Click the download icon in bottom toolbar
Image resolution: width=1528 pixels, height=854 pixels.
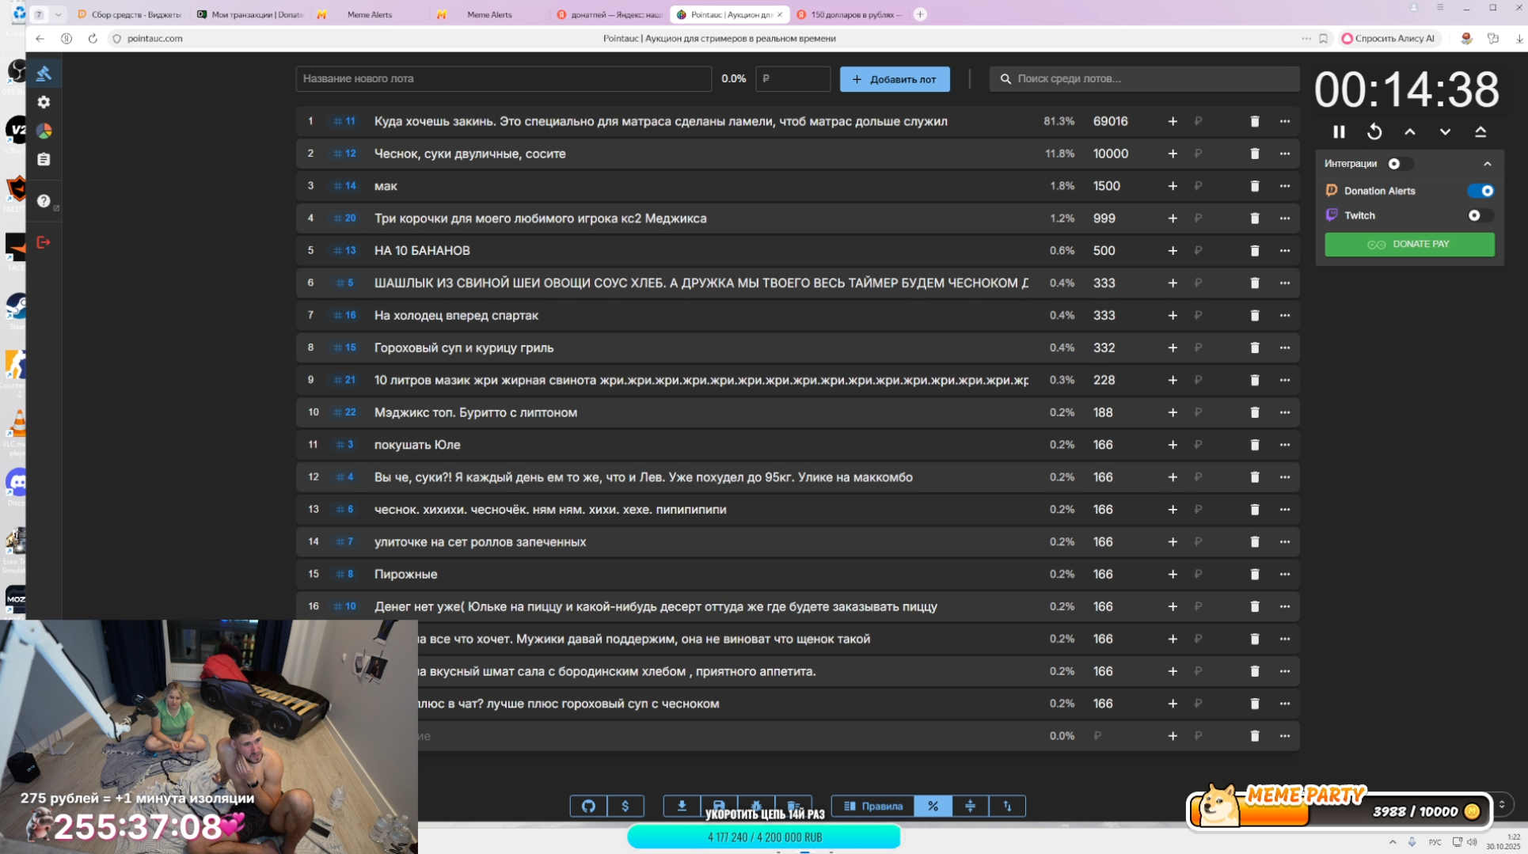pos(682,806)
